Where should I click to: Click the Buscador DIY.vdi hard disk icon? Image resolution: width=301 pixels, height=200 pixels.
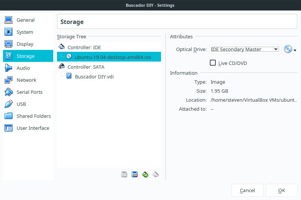click(69, 76)
